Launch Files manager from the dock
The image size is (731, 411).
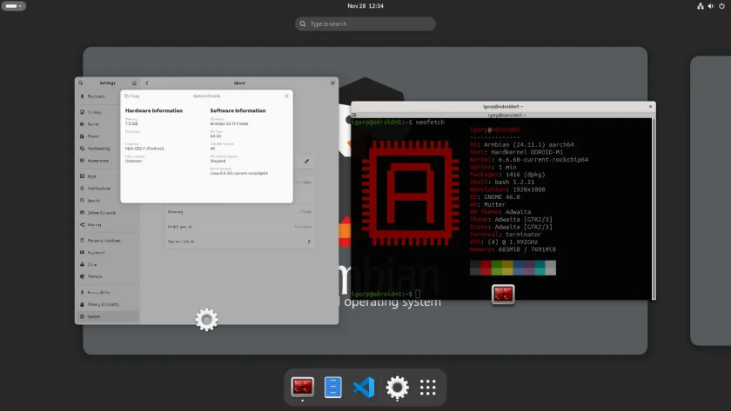[332, 387]
